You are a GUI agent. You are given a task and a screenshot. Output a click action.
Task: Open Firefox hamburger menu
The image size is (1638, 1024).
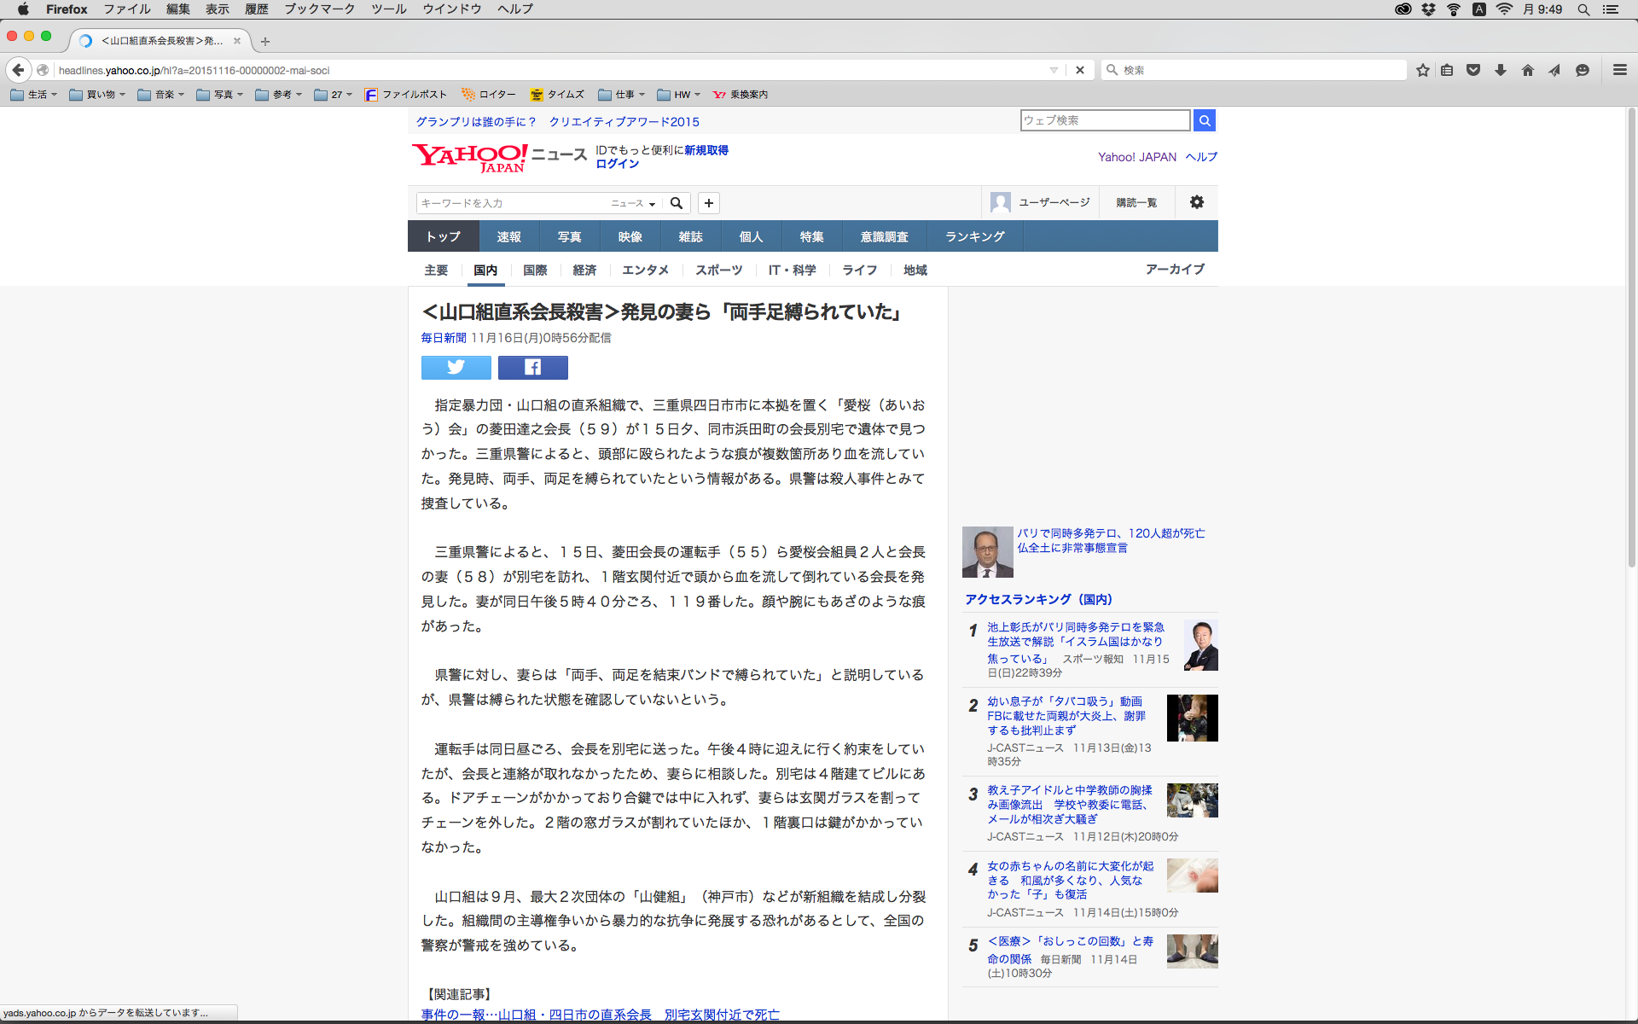(x=1619, y=70)
